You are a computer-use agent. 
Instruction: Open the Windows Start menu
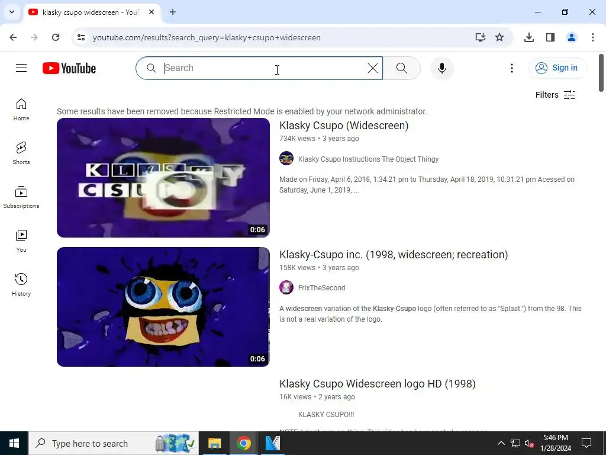tap(14, 443)
